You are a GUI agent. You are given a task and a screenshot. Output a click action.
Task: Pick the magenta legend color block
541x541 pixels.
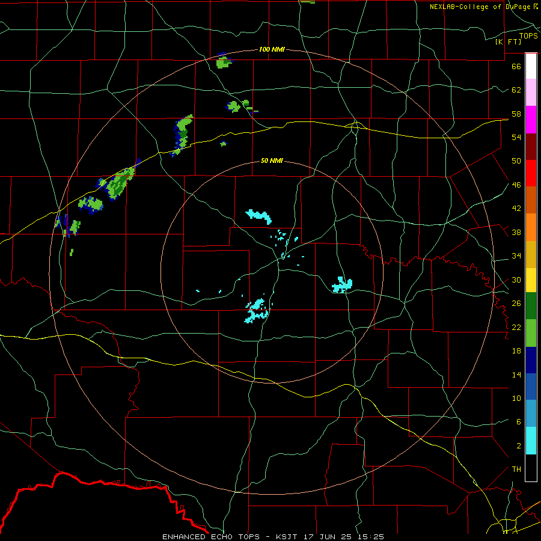pyautogui.click(x=531, y=120)
